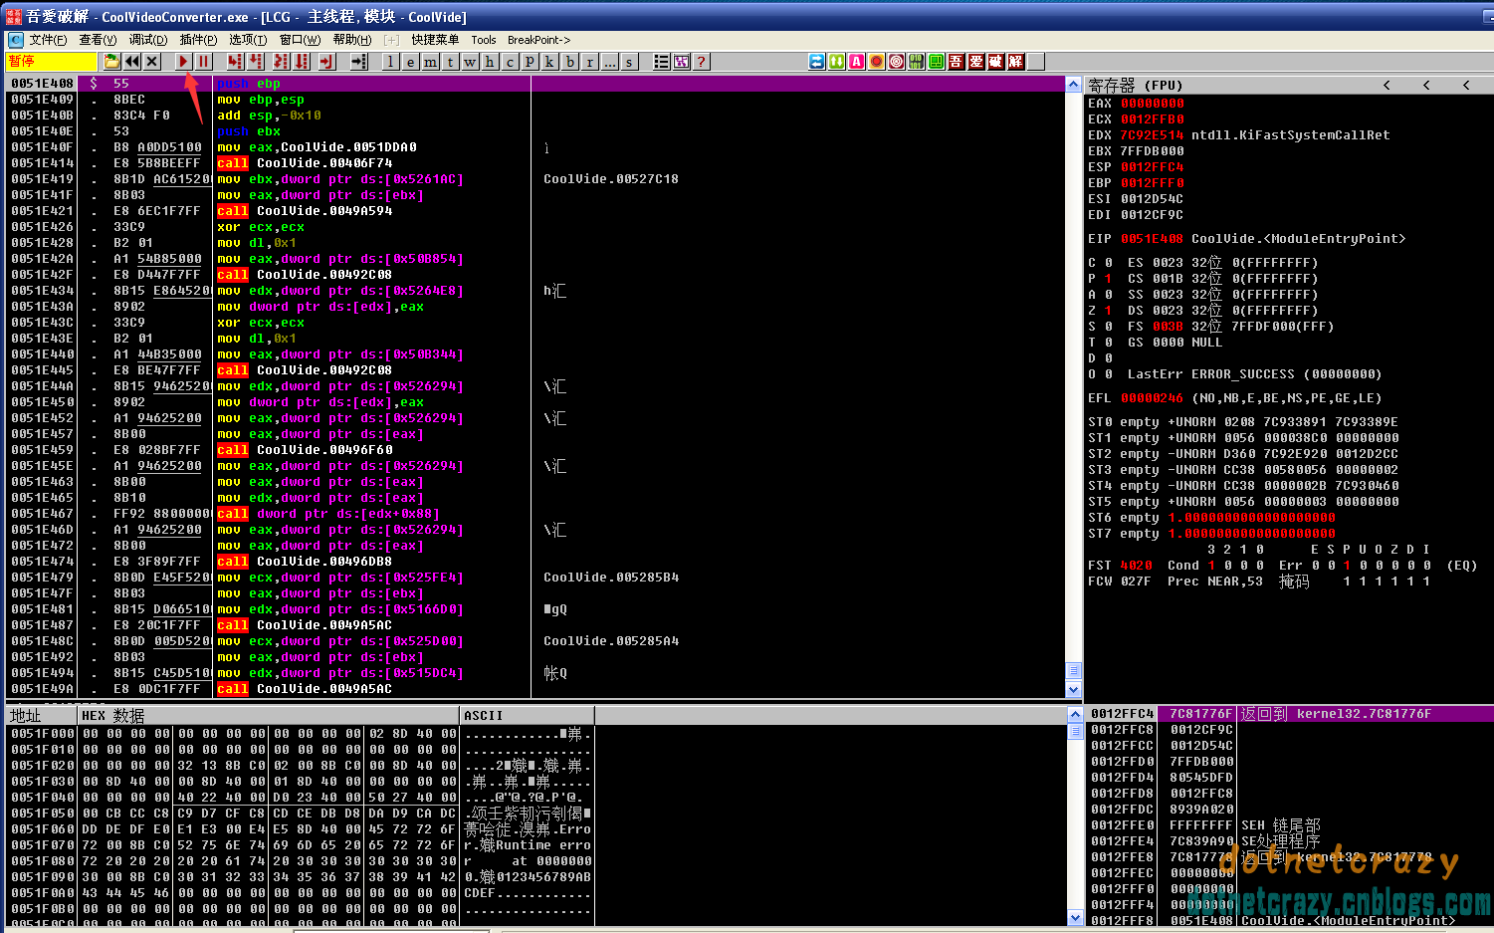Pause execution with the pause icon
Screen dimensions: 1494x933
coord(203,62)
